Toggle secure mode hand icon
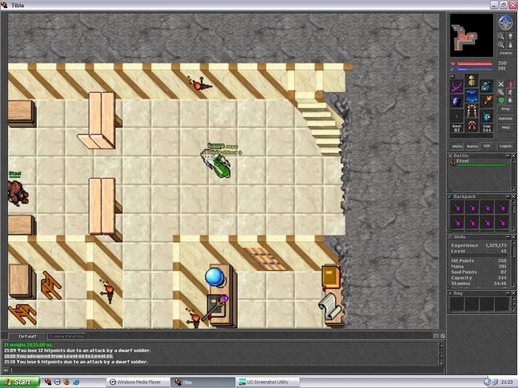Screen dimensions: 518x388 [510, 101]
